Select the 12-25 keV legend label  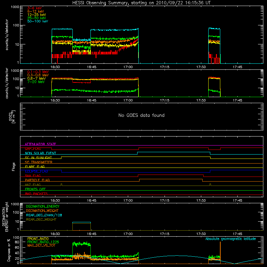click(37, 15)
